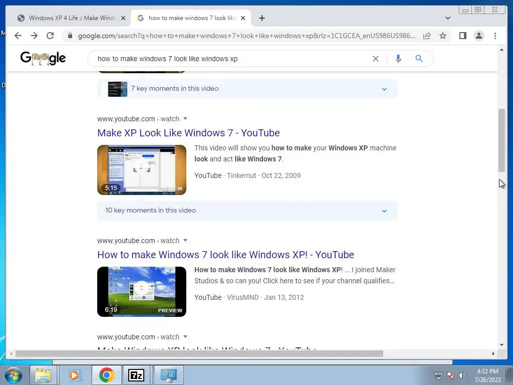Open 'Make XP Look Like Windows 7 - YouTube'

coord(188,133)
